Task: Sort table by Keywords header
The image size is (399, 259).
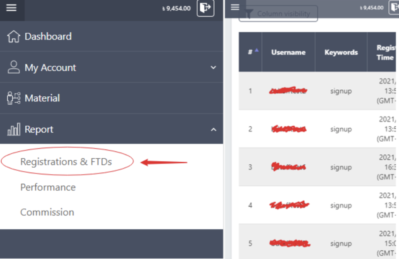Action: click(x=341, y=52)
